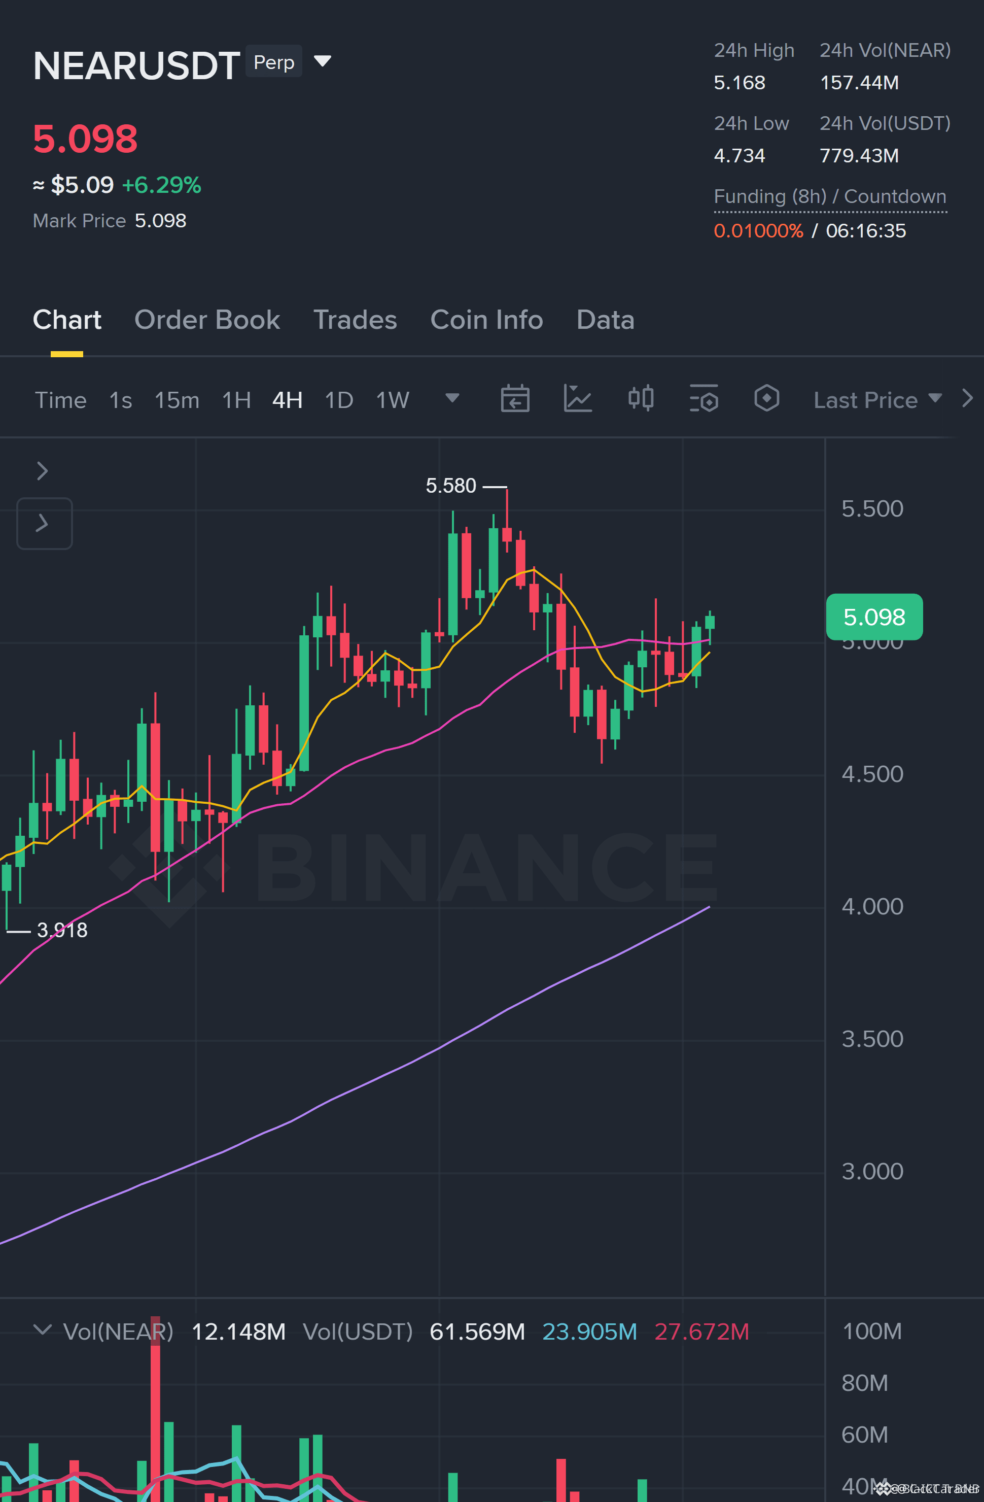Image resolution: width=984 pixels, height=1502 pixels.
Task: Expand more timeframe intervals dropdown
Action: (x=451, y=398)
